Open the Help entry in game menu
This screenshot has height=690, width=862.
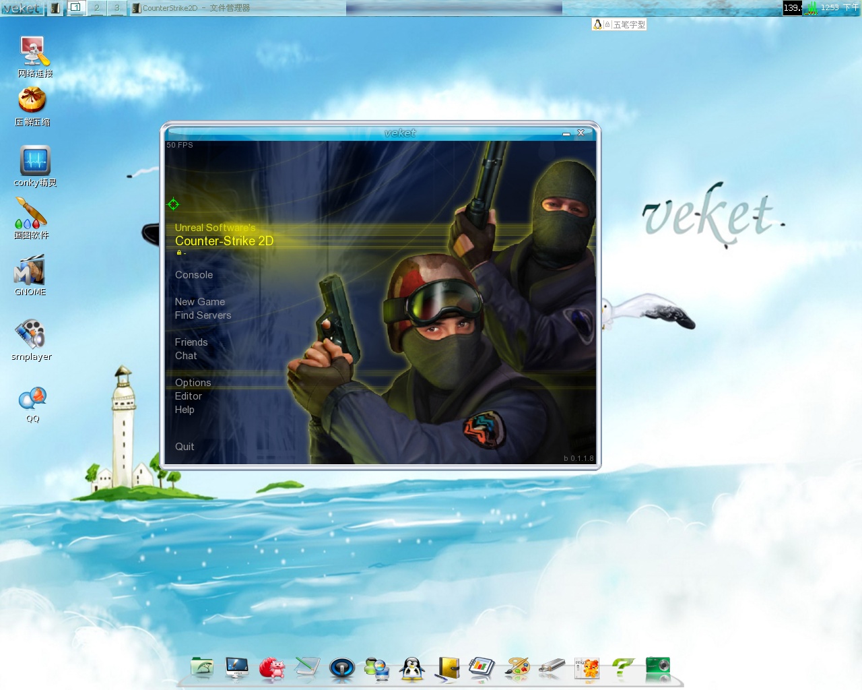coord(185,410)
